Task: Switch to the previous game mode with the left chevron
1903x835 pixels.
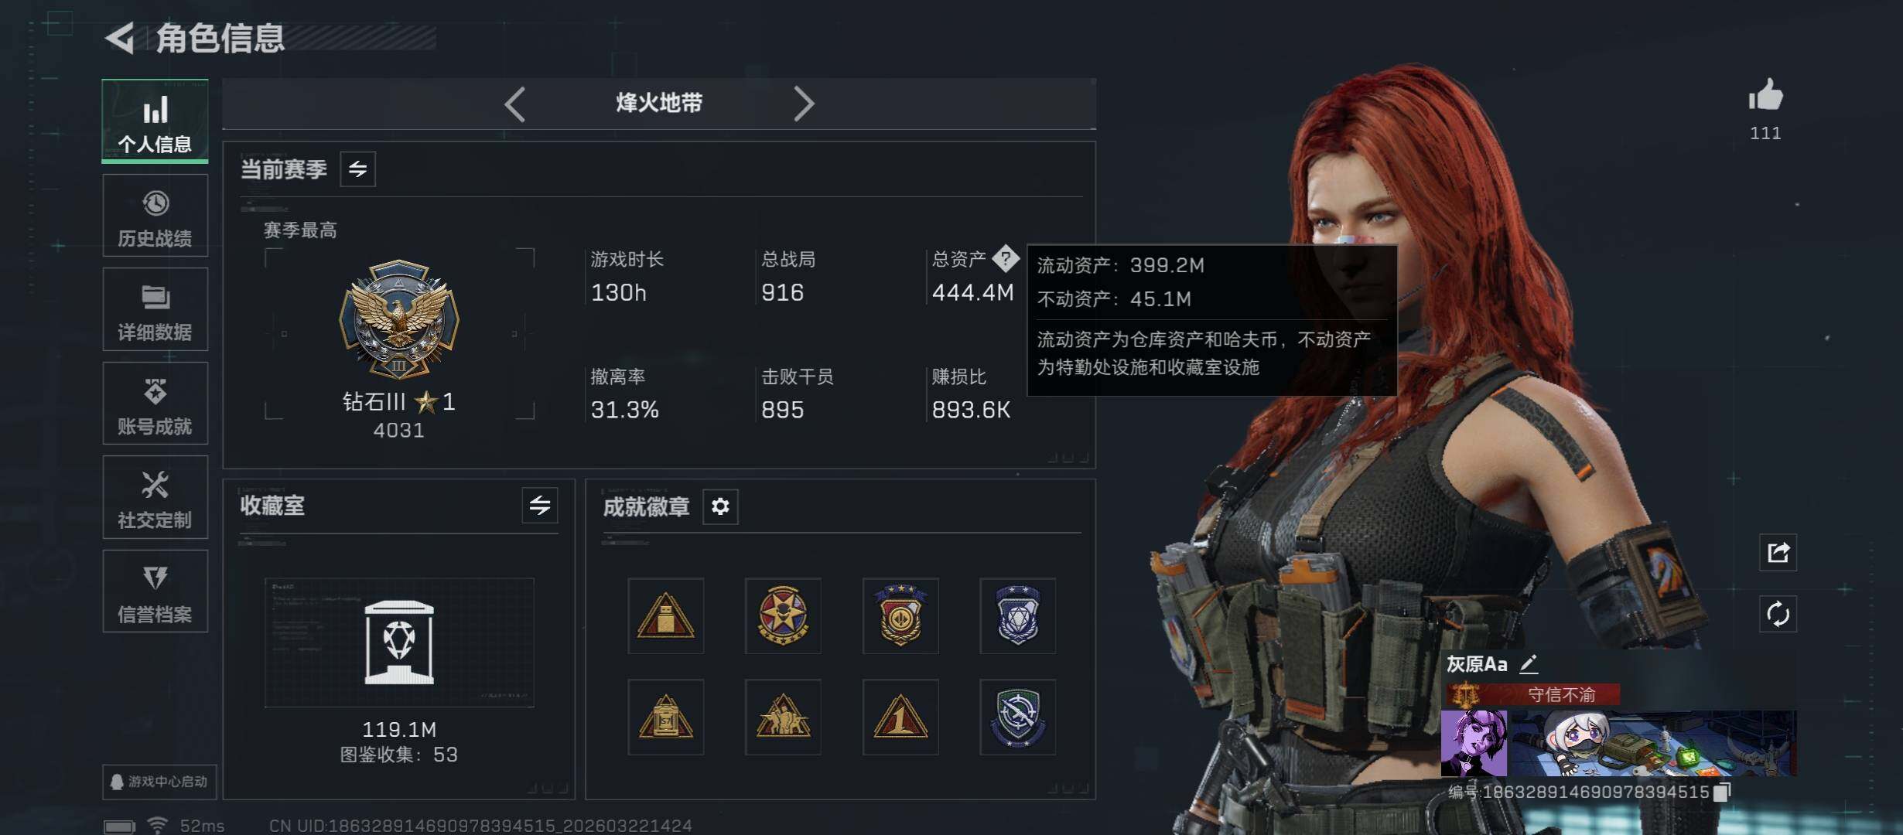Action: coord(515,104)
